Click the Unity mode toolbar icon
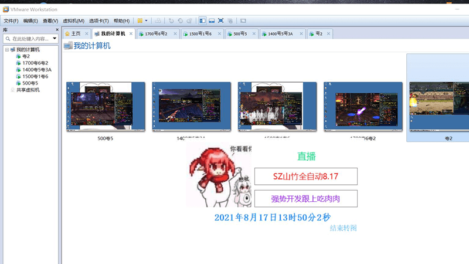This screenshot has height=264, width=469. tap(230, 21)
